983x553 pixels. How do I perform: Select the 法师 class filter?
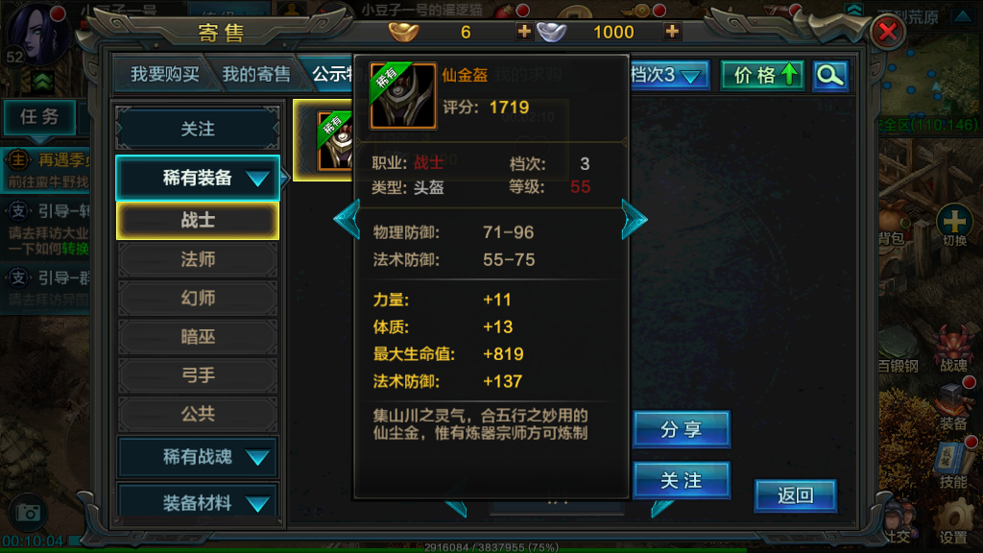point(198,259)
